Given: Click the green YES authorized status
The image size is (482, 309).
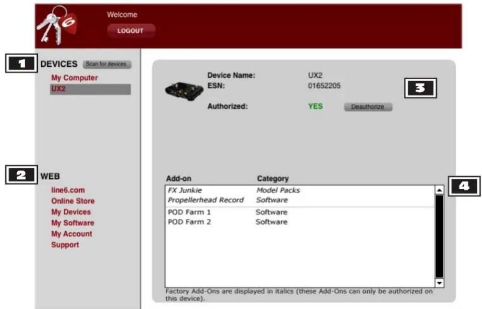Looking at the screenshot, I should 315,106.
